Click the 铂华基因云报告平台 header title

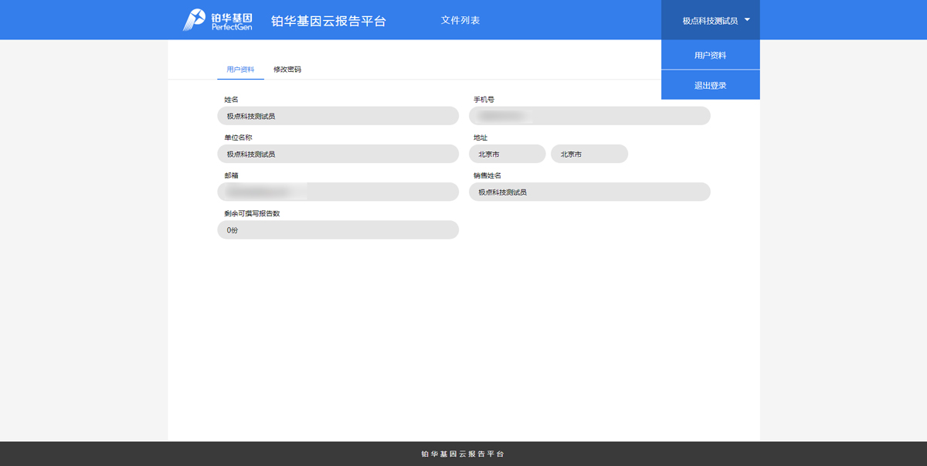(328, 21)
